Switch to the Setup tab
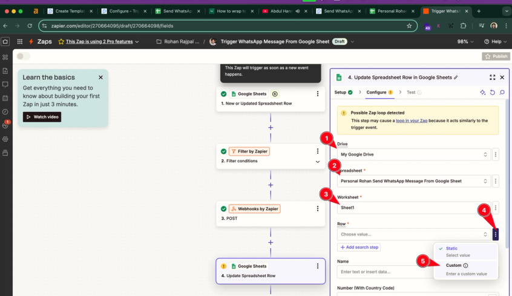This screenshot has width=512, height=296. 343,93
